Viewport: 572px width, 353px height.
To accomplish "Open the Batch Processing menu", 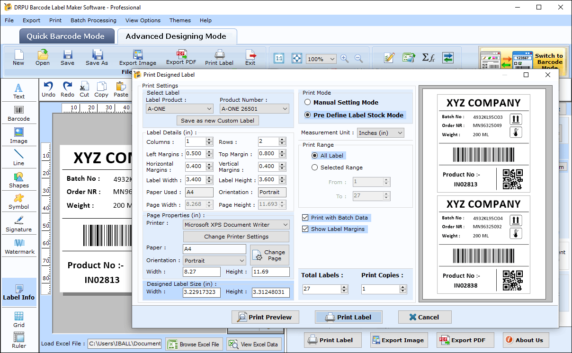I will click(x=93, y=20).
